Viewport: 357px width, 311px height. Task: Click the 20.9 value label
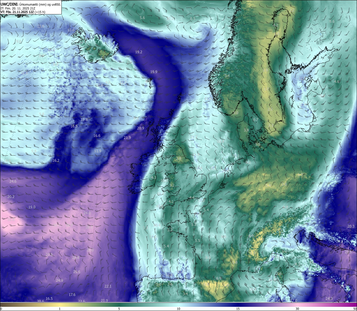pos(141,128)
